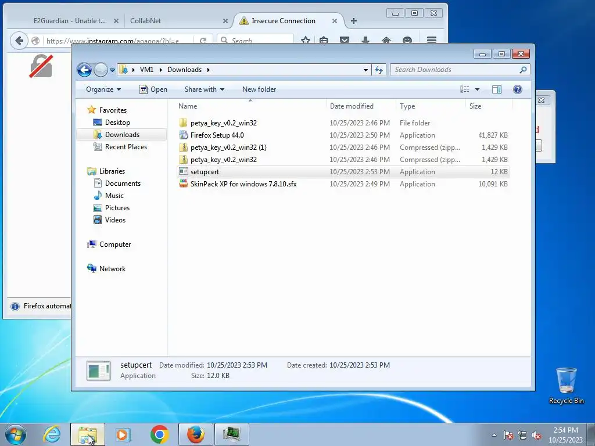
Task: Click the SkinPack XP for windows 7.8.10.sfx name
Action: [243, 184]
